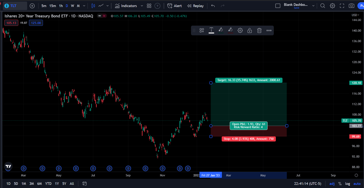Expand the favorite indicators dropdown arrow

142,6
